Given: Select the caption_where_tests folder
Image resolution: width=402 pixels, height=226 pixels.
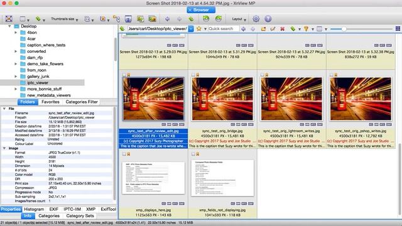Looking at the screenshot, I should 46,45.
